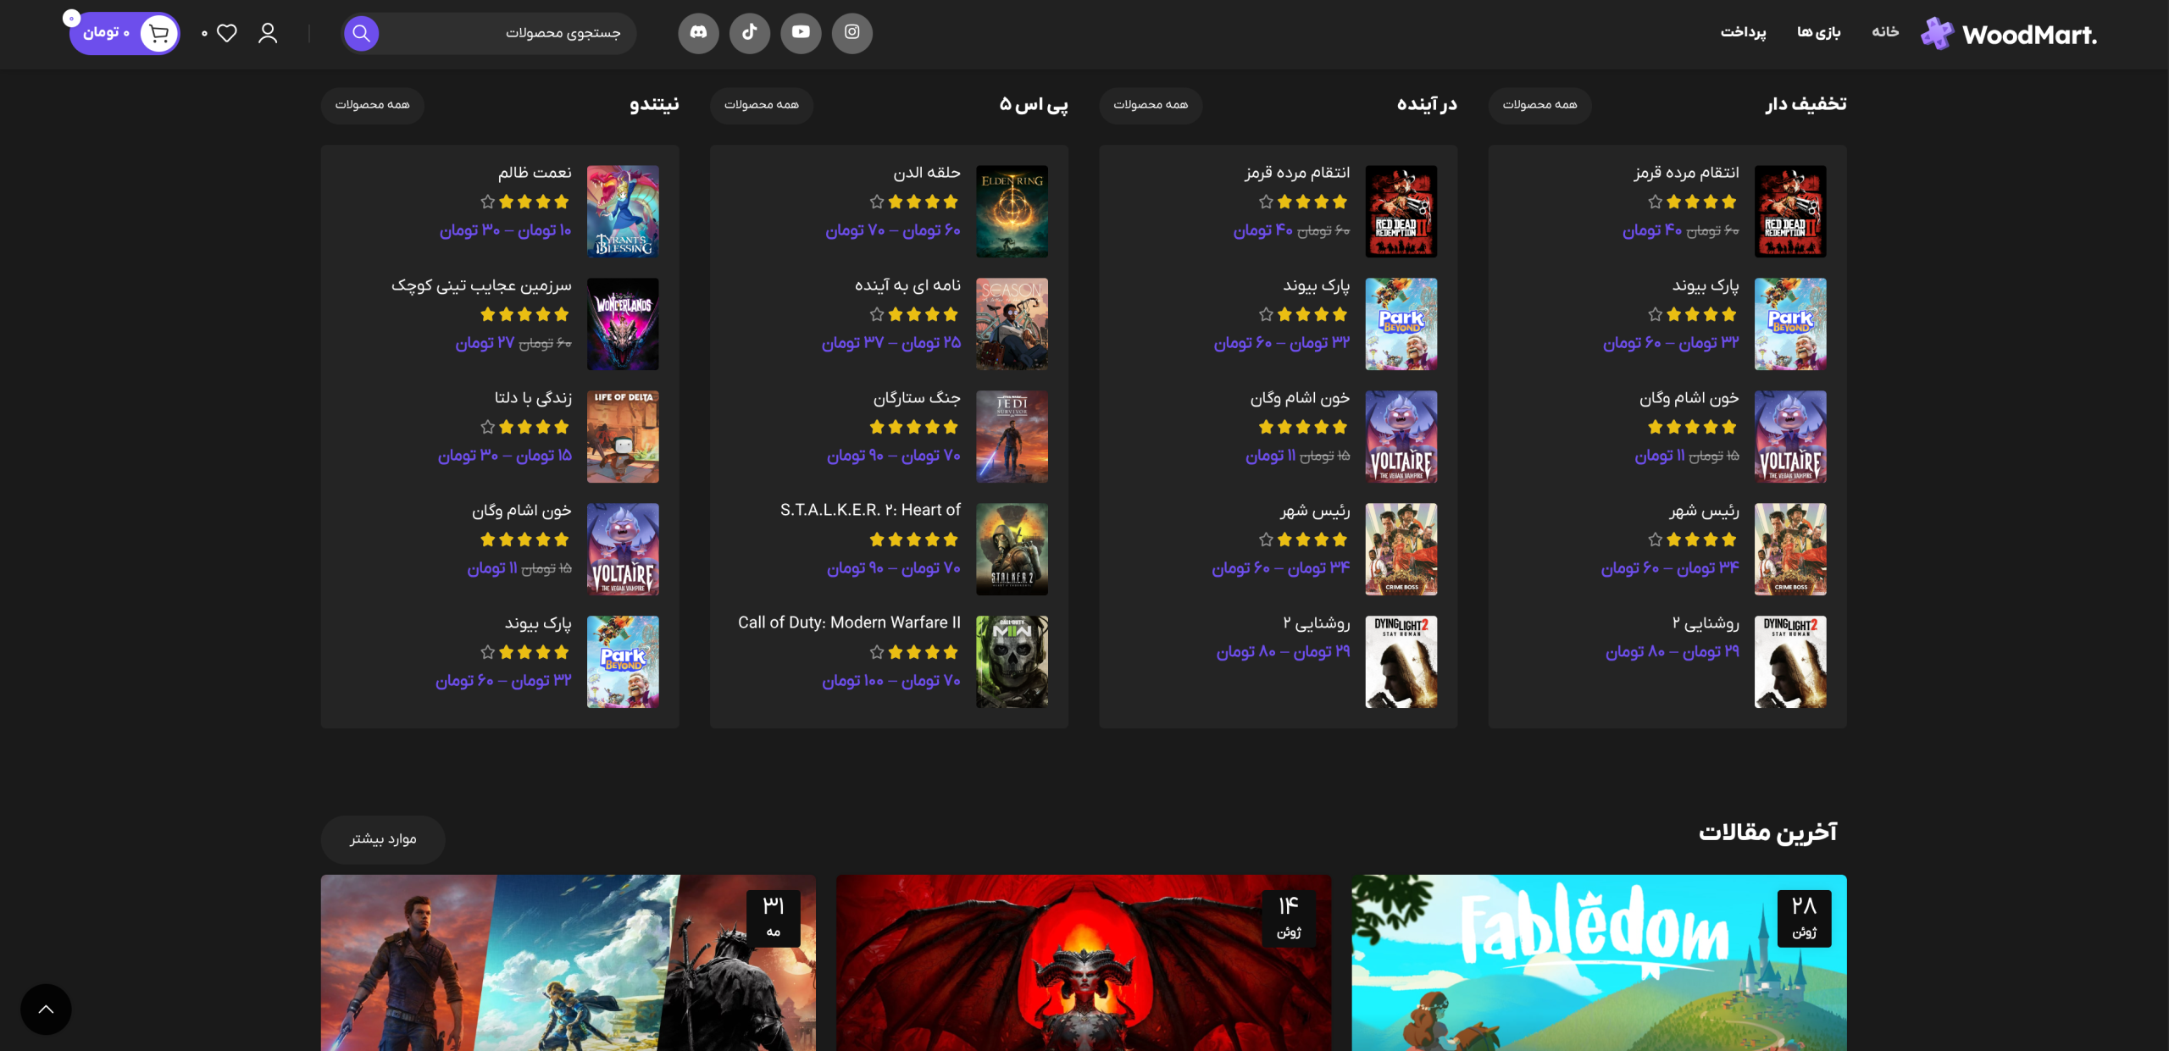Open the wishlist heart icon
2169x1051 pixels.
pyautogui.click(x=226, y=33)
